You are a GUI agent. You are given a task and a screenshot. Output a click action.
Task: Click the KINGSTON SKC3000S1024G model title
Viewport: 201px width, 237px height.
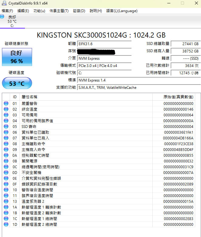(101, 35)
